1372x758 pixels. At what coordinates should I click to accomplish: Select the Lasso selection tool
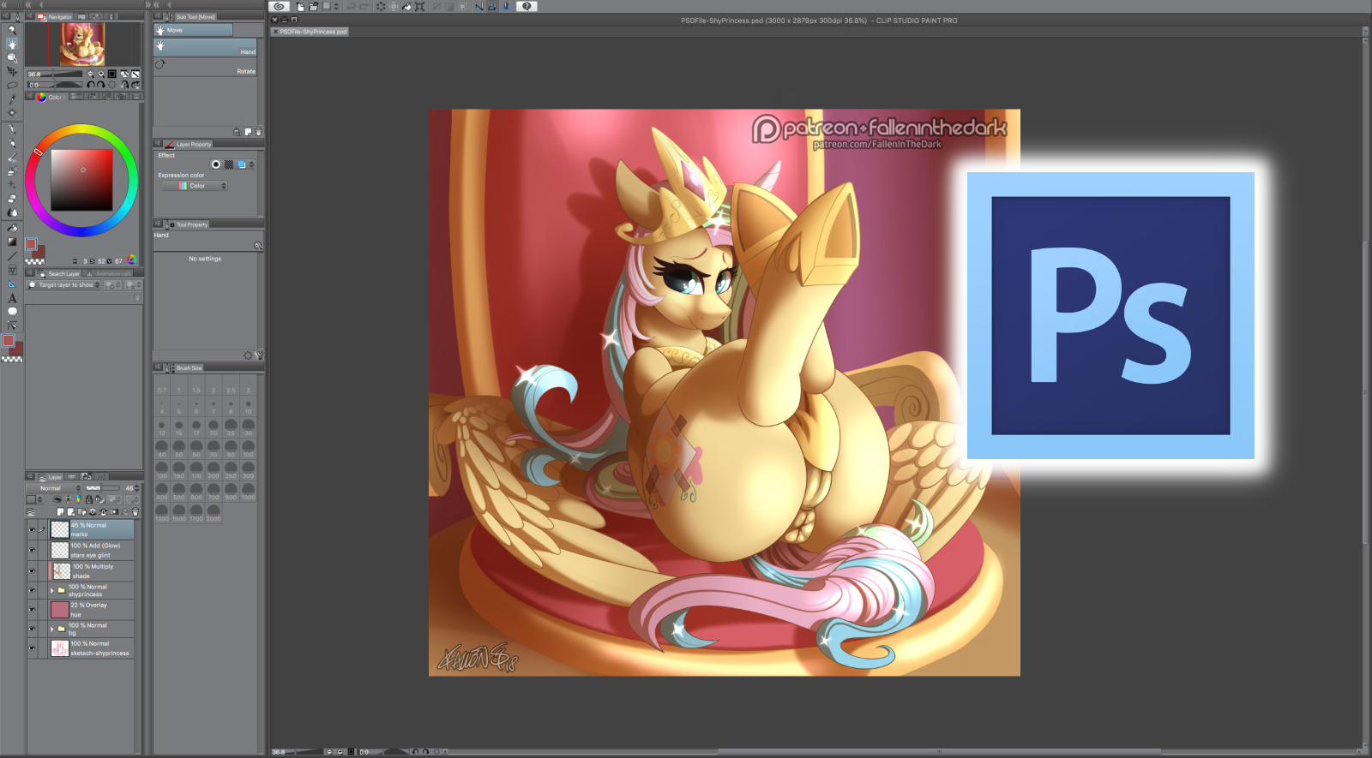(12, 86)
